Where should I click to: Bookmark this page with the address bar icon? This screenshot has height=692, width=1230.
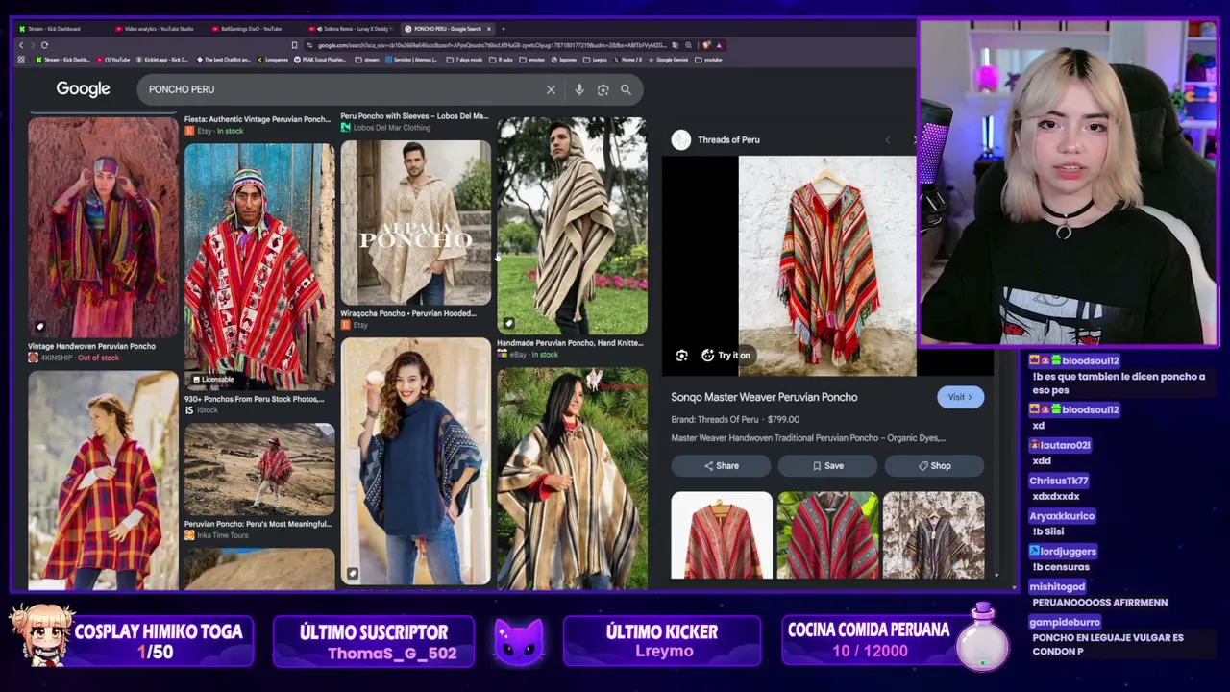(294, 45)
